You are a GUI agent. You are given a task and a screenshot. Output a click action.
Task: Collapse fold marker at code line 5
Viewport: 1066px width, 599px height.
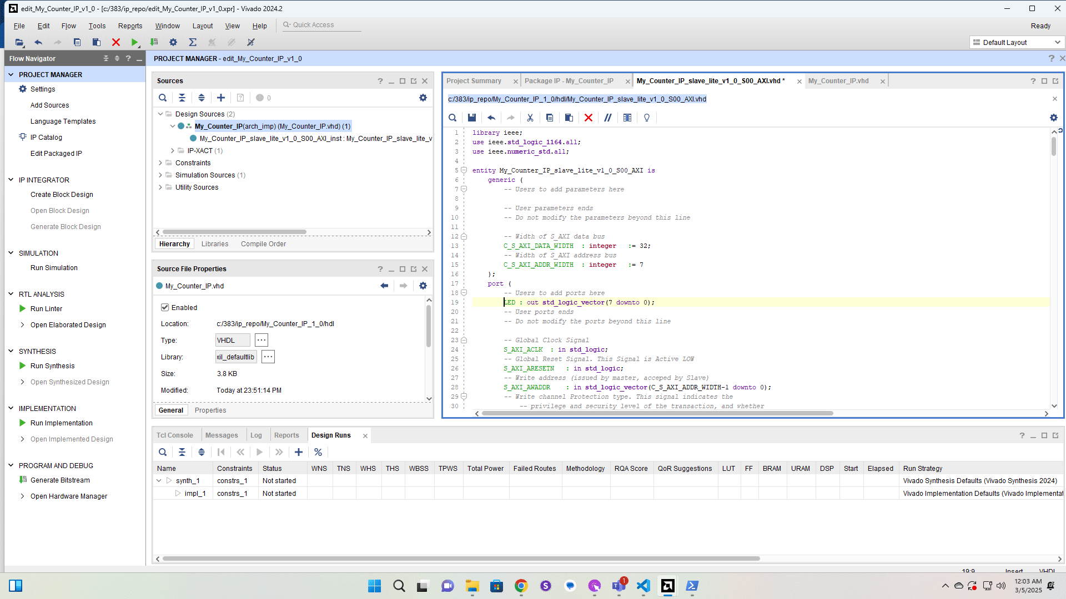(464, 170)
